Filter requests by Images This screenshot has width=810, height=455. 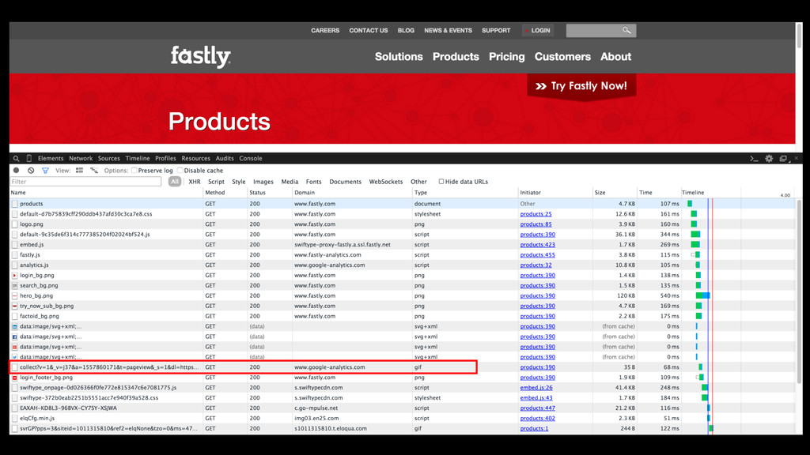263,182
